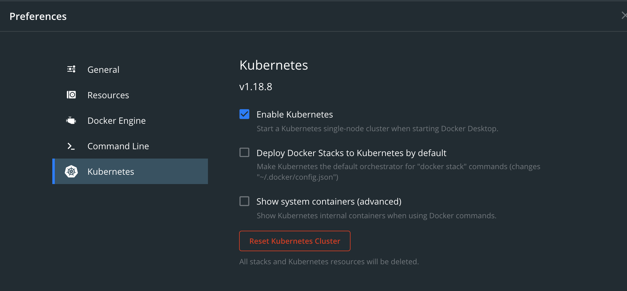Close the Preferences window
Viewport: 627px width, 291px height.
tap(624, 16)
